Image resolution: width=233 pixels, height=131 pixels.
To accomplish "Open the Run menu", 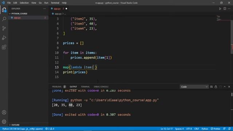I will pyautogui.click(x=46, y=3).
